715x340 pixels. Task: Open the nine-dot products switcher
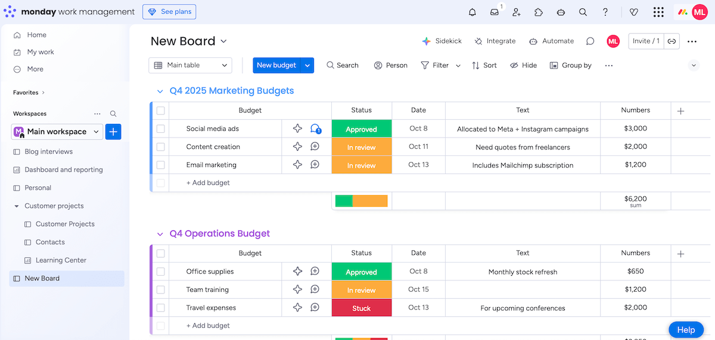click(x=658, y=12)
